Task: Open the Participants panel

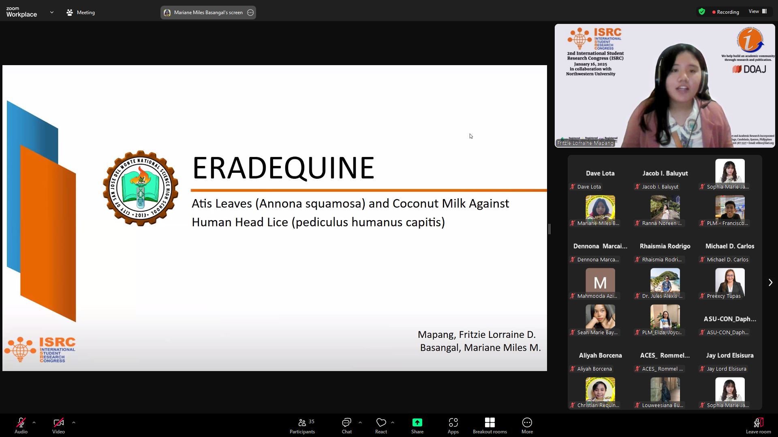Action: 302,426
